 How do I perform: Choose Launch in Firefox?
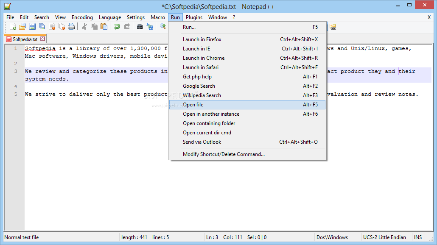coord(247,39)
